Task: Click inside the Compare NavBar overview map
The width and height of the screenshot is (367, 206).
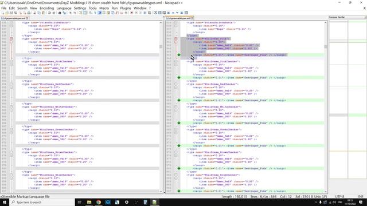Action: [348, 99]
